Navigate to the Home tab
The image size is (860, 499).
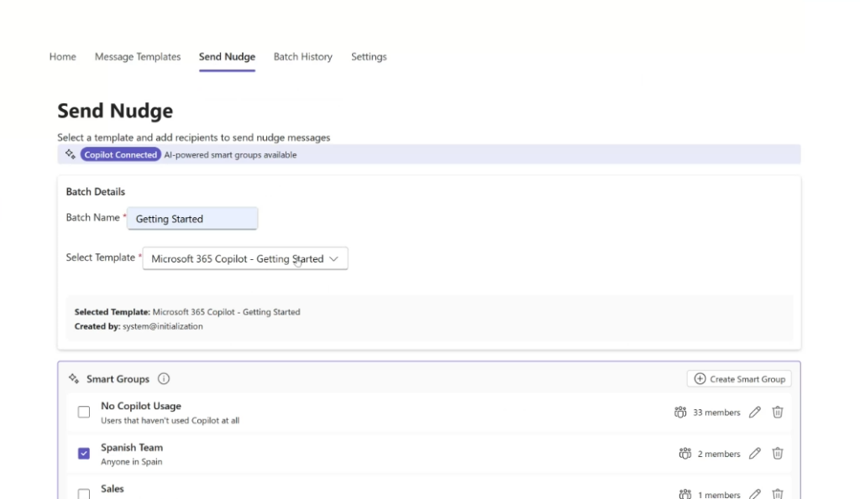point(63,57)
